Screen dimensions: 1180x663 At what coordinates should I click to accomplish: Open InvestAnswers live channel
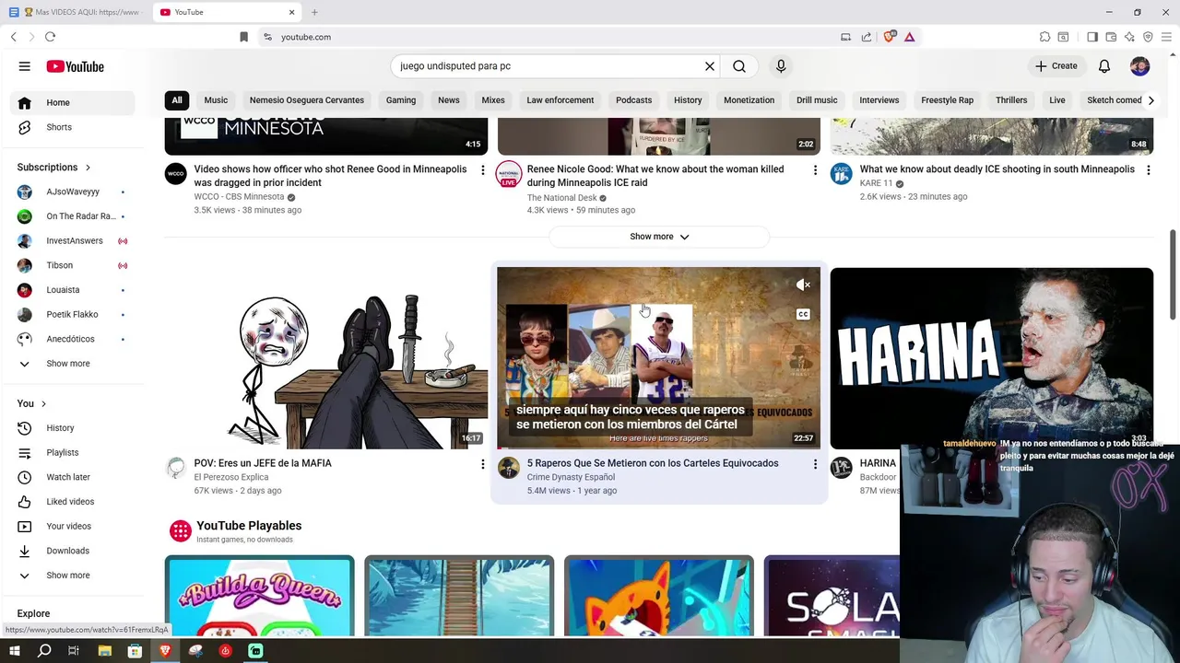coord(72,241)
